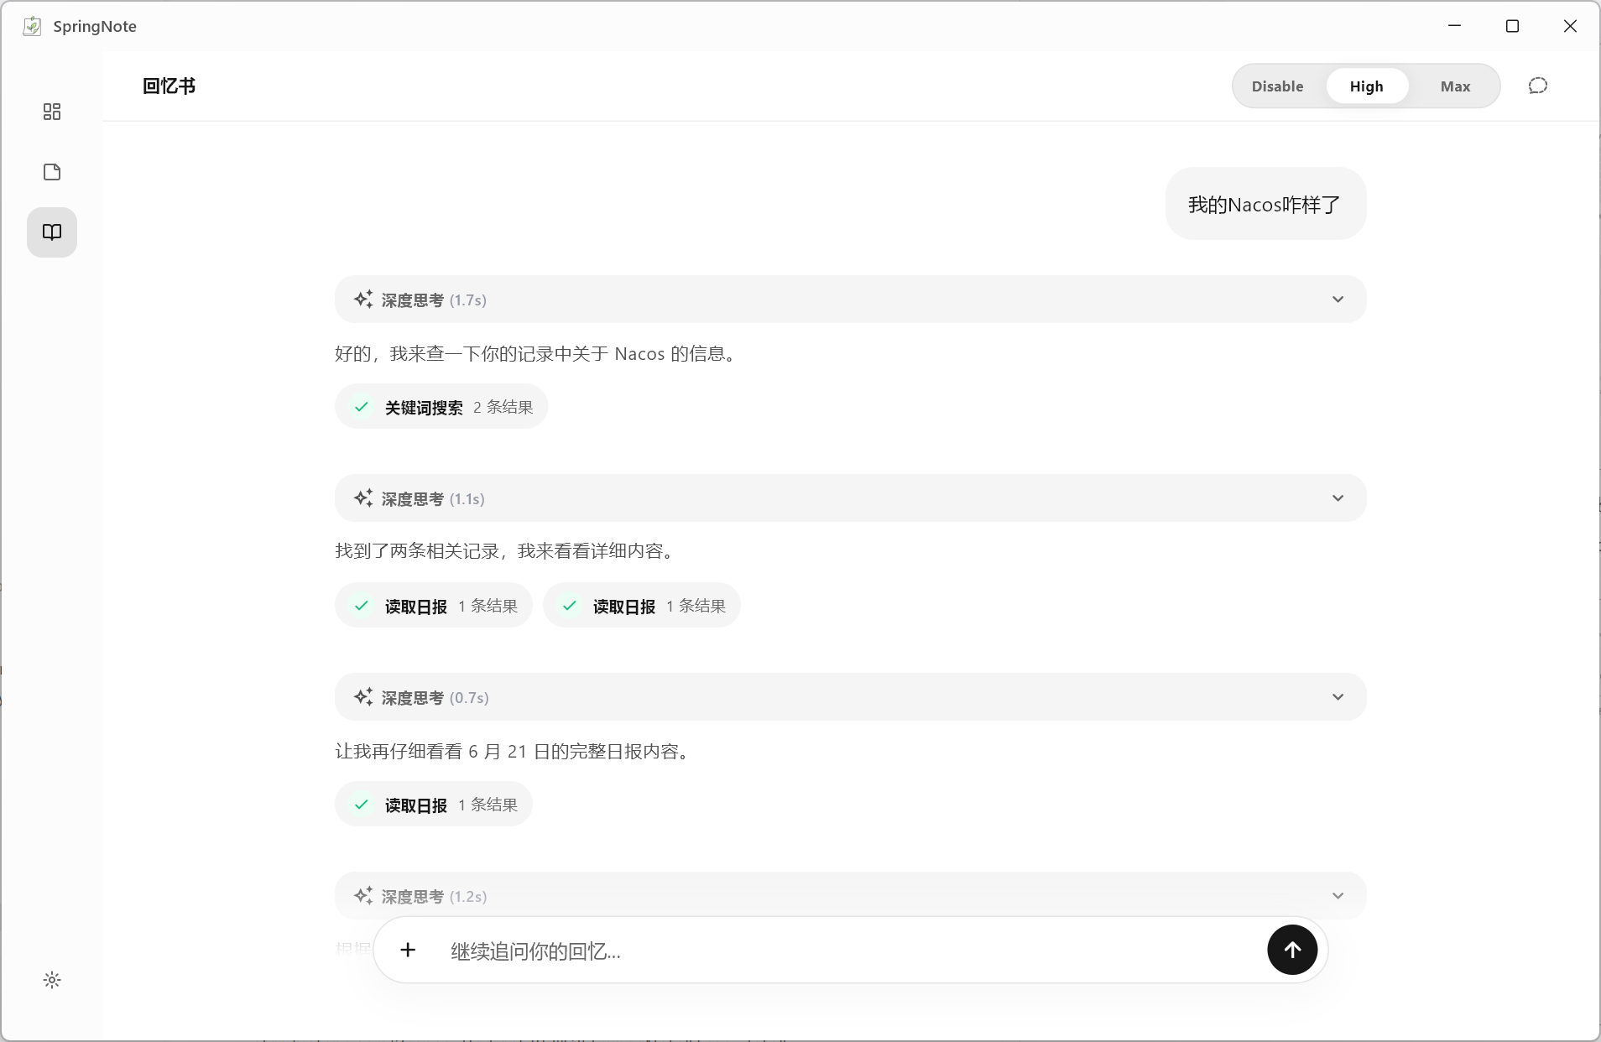Image resolution: width=1601 pixels, height=1042 pixels.
Task: Select the open book memory icon in sidebar
Action: 52,232
